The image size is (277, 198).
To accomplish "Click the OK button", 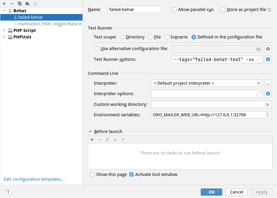I will (x=211, y=192).
